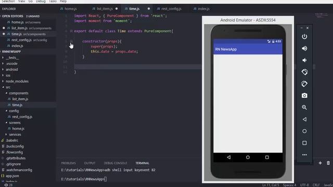The height and width of the screenshot is (187, 333).
Task: Open the app.json file
Action: click(x=12, y=176)
